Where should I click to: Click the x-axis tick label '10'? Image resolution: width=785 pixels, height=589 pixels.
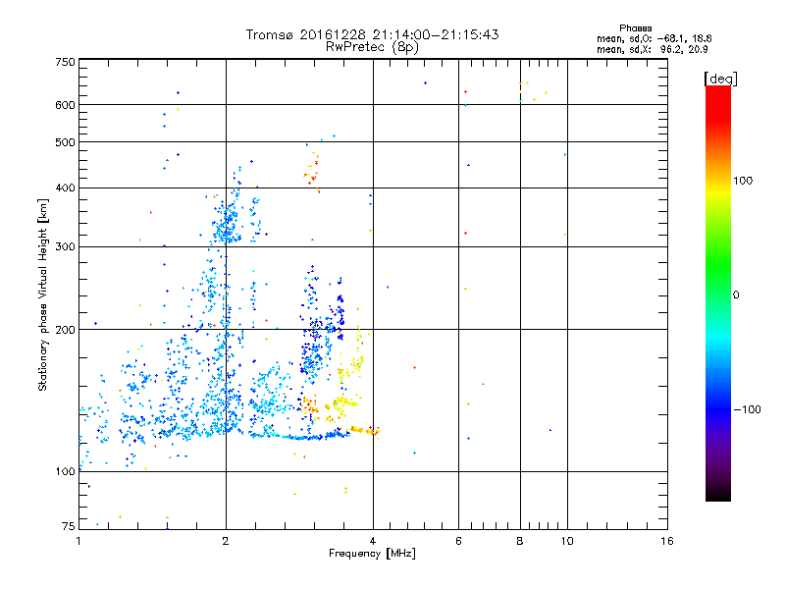point(567,541)
